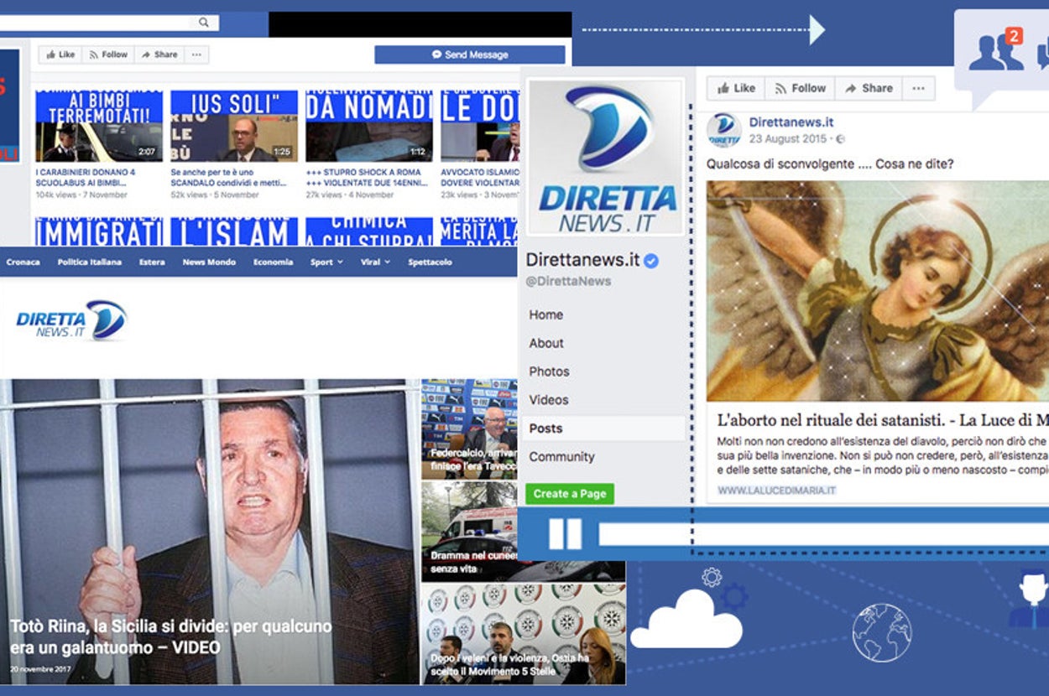Open more options dots beside left Share

(196, 55)
